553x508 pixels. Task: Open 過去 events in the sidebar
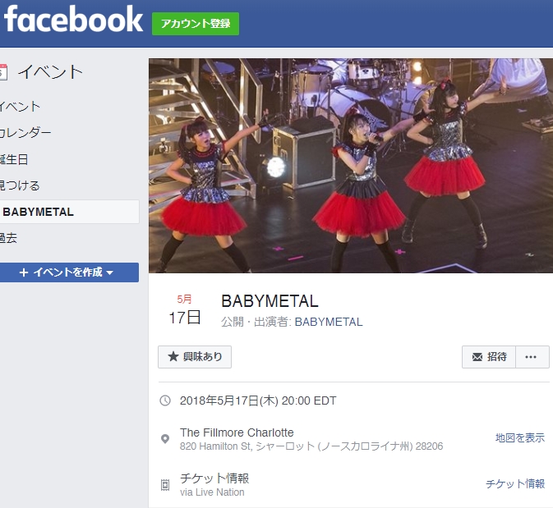tap(8, 238)
